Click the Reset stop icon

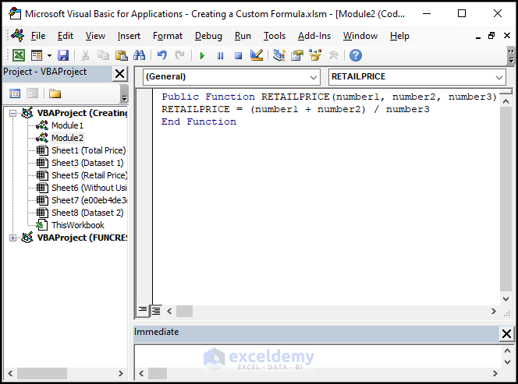[238, 55]
